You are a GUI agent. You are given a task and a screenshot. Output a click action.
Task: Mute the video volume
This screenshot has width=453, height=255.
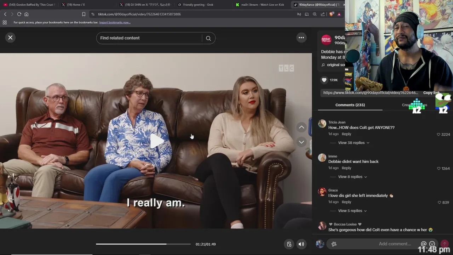click(301, 244)
